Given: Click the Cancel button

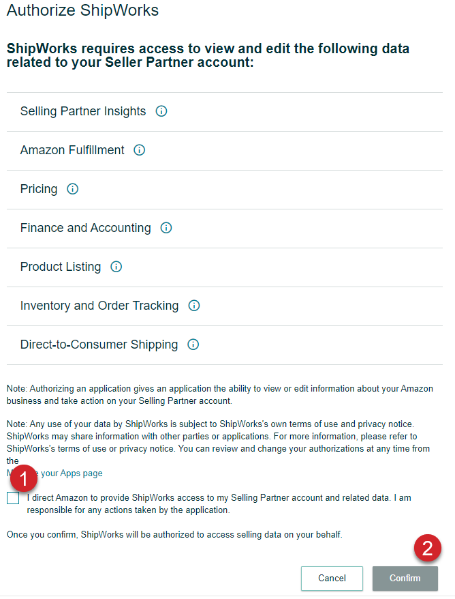Looking at the screenshot, I should [x=332, y=578].
